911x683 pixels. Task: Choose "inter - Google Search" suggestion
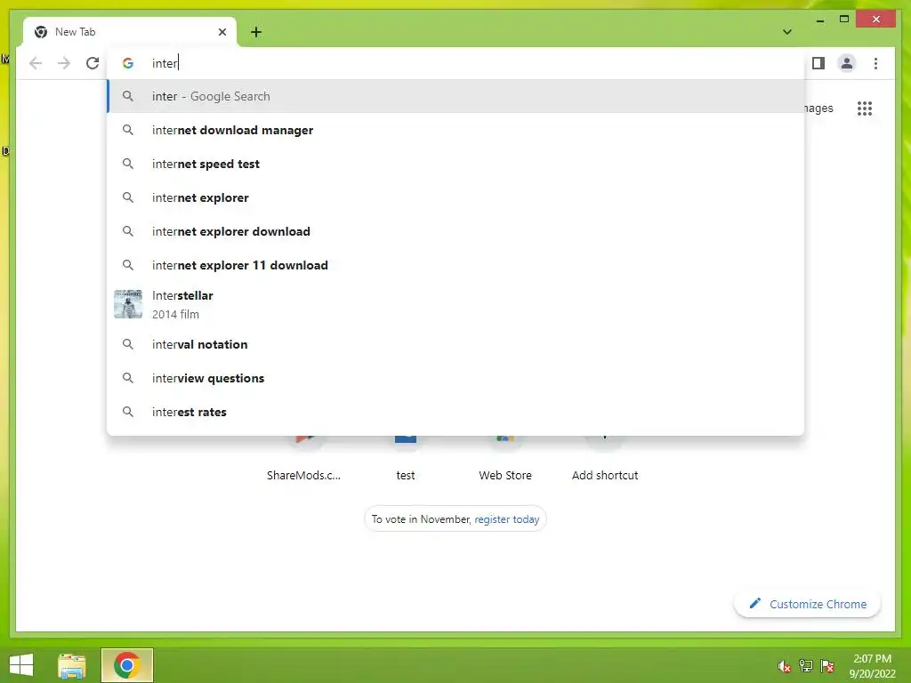[455, 96]
